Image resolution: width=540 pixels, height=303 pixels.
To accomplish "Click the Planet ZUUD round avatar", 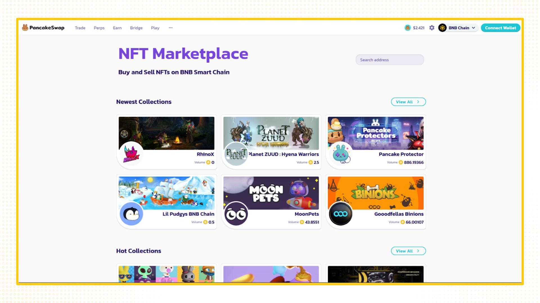I will [236, 154].
